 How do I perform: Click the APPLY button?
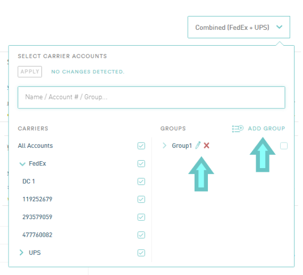[x=30, y=72]
